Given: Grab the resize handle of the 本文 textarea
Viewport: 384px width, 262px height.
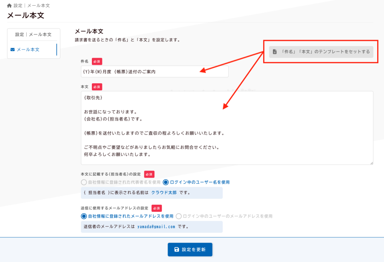Looking at the screenshot, I should pos(371,163).
